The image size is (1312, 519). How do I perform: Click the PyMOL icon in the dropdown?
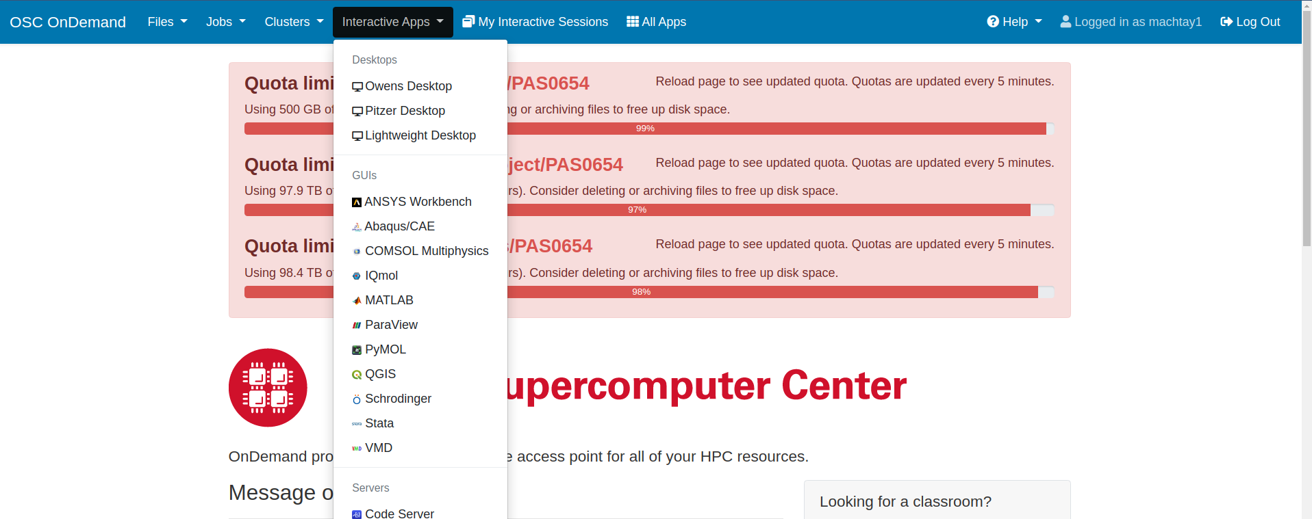point(357,350)
